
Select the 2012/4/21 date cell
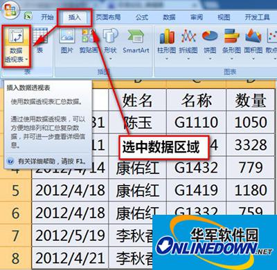[70, 258]
